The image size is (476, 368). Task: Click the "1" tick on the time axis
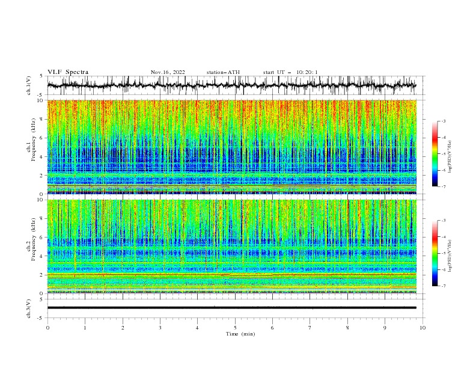pos(85,328)
